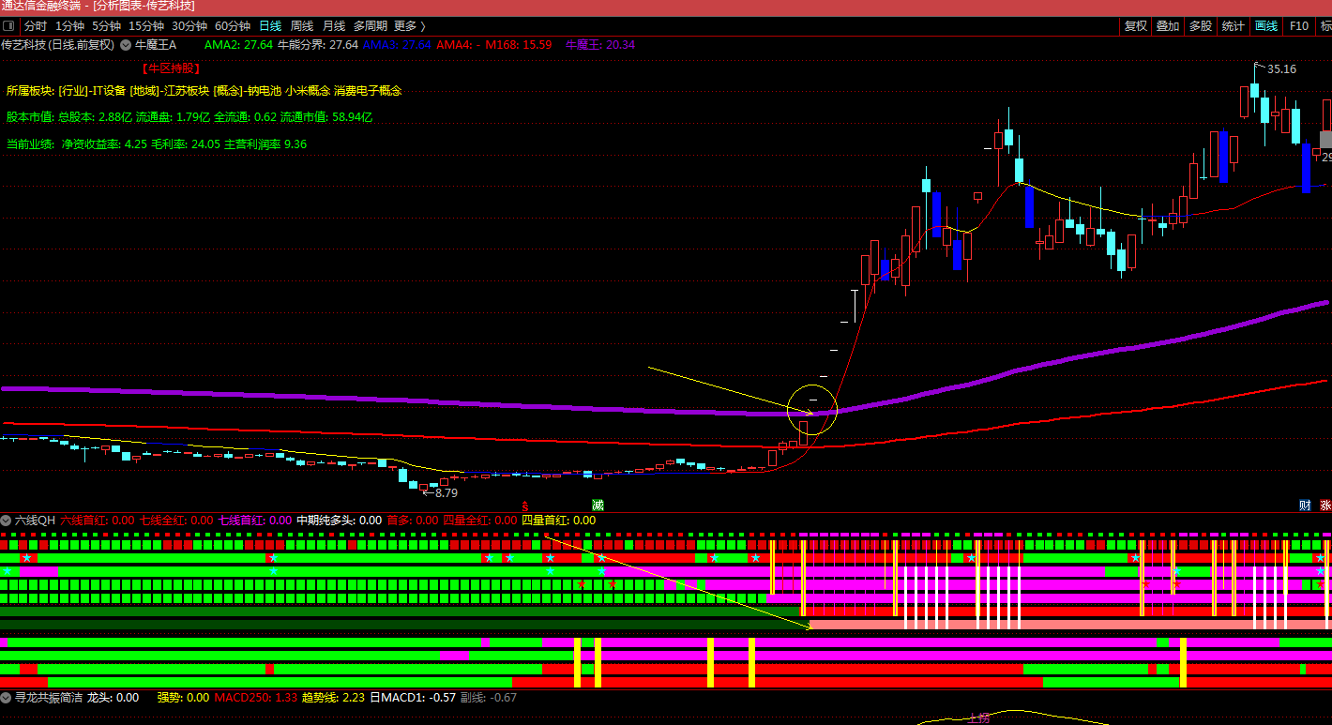Open the 多股 multi-stock view
Viewport: 1332px width, 725px height.
(x=1201, y=26)
